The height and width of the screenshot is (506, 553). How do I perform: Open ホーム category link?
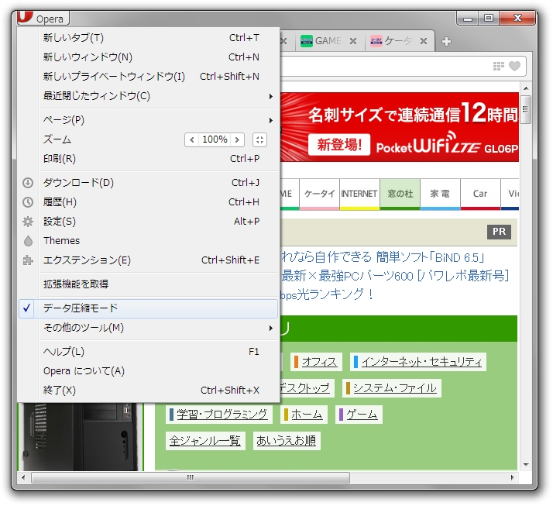[307, 415]
